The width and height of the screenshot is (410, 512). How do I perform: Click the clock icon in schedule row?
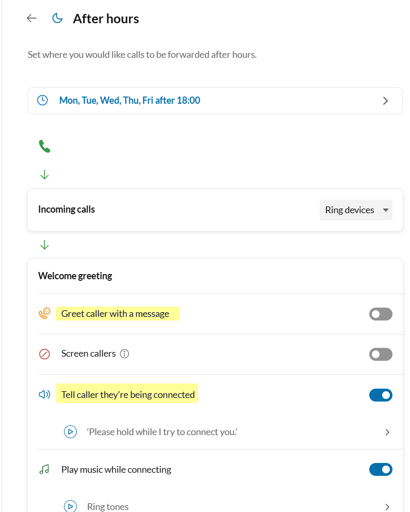click(x=42, y=100)
